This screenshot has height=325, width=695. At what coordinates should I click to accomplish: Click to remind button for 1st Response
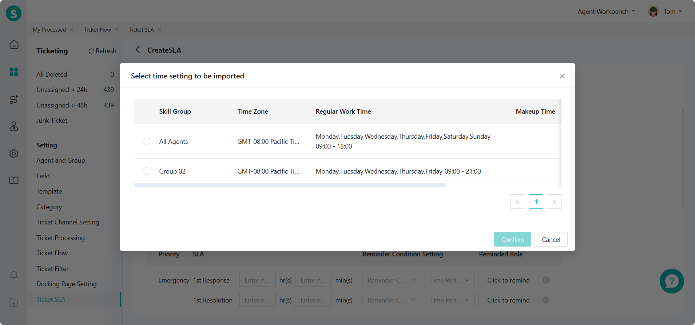coord(508,280)
